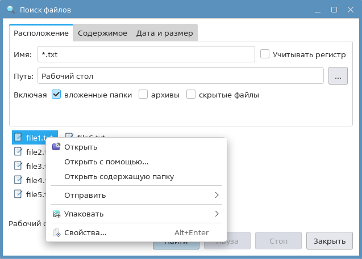Screen dimensions: 362x259
Task: Open the path browse '...' button
Action: (x=338, y=76)
